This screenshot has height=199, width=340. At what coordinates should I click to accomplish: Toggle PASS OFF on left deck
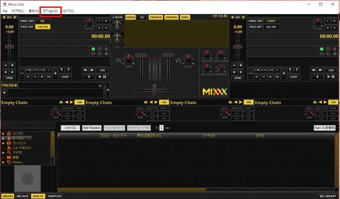[x=27, y=27]
